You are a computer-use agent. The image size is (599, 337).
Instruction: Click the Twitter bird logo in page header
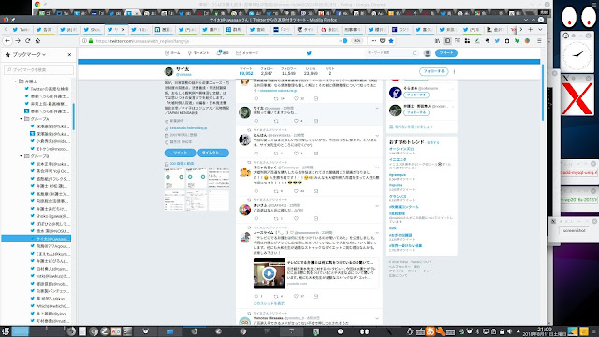tap(309, 53)
